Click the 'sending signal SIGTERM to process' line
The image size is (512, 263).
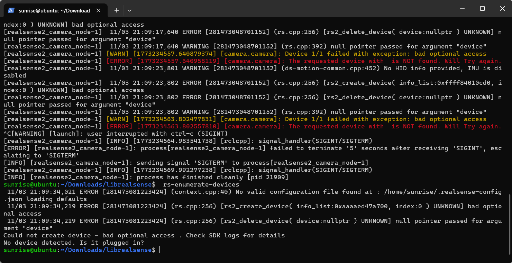[x=186, y=163]
